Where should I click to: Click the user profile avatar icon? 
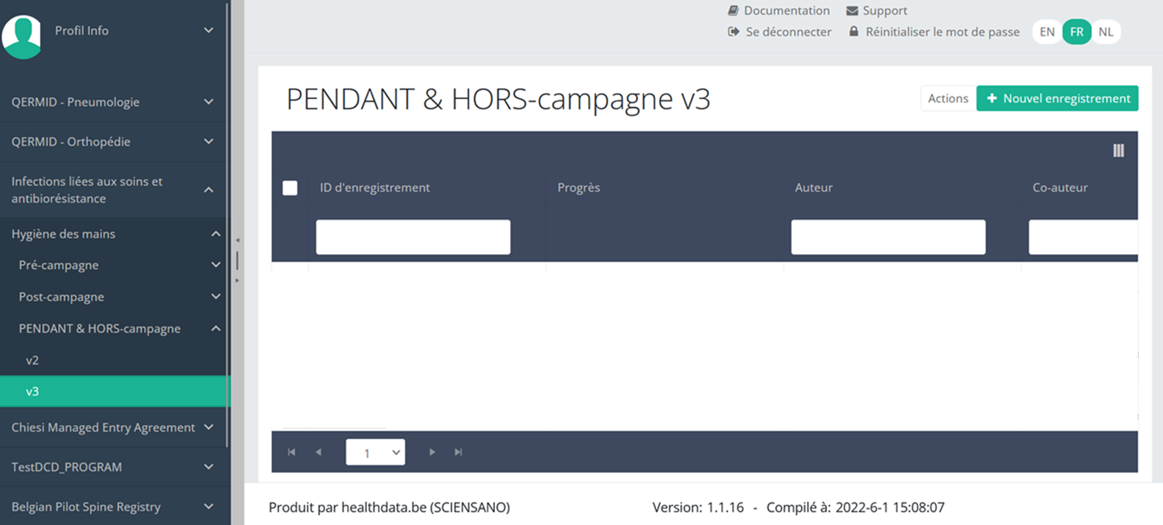click(x=22, y=36)
